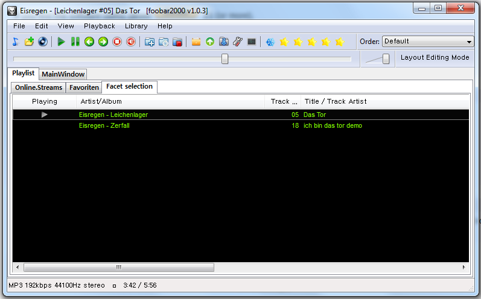Click the 'Das Tor' title cell

tap(314, 115)
